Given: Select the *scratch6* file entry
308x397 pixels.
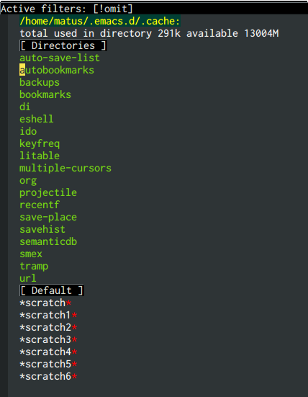Looking at the screenshot, I should (48, 376).
